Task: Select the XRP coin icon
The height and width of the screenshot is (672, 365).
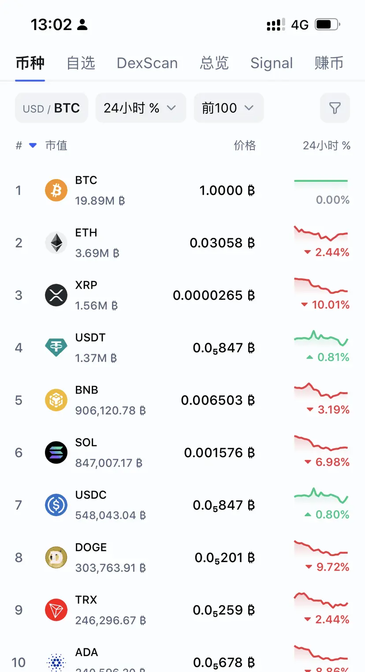Action: pos(56,295)
